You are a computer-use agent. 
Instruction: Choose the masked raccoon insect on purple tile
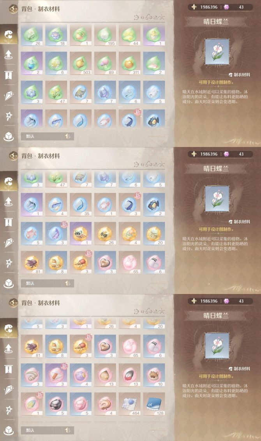tap(81, 233)
